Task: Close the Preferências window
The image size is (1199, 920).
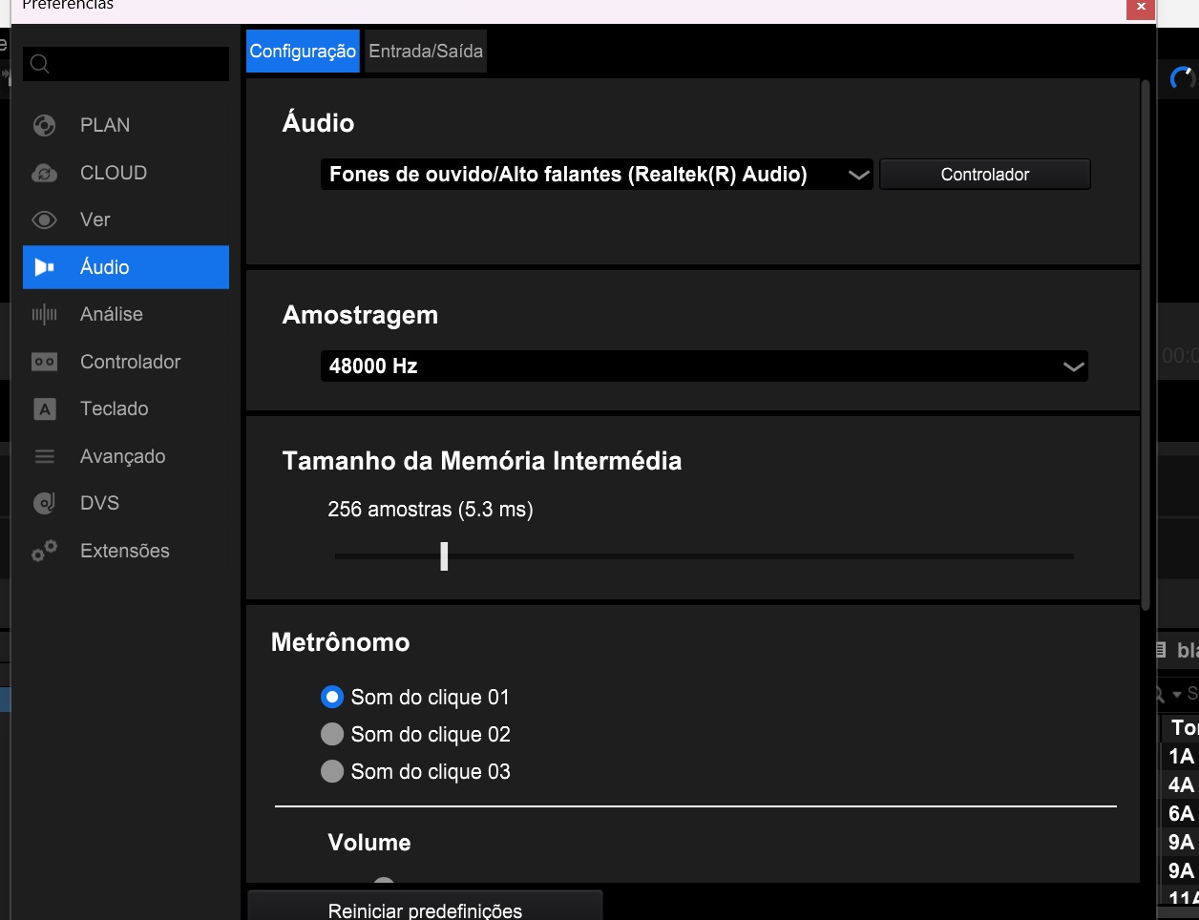Action: coord(1141,8)
